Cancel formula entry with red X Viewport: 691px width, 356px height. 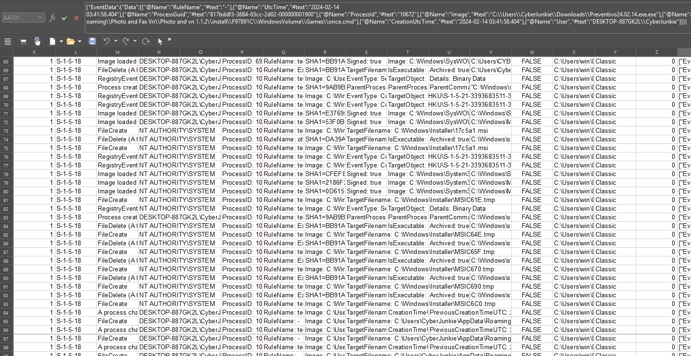76,18
